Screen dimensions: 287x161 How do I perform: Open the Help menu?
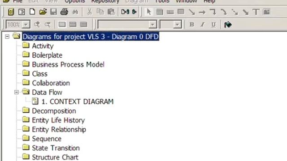click(x=209, y=1)
